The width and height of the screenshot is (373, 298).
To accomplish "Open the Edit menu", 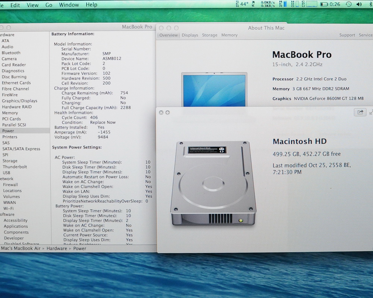I will (15, 5).
